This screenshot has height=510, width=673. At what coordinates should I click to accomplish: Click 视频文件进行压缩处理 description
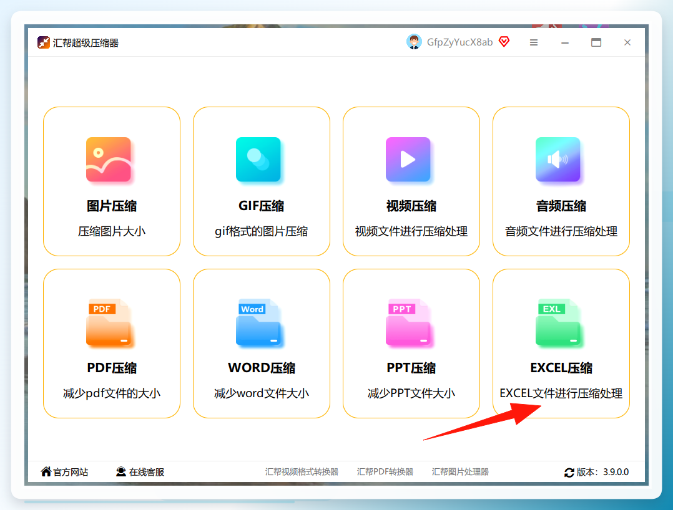[411, 231]
